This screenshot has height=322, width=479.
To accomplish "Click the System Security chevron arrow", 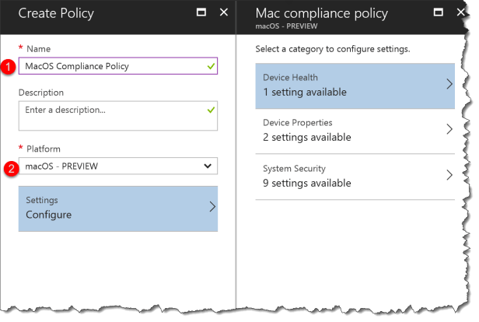I will 449,176.
